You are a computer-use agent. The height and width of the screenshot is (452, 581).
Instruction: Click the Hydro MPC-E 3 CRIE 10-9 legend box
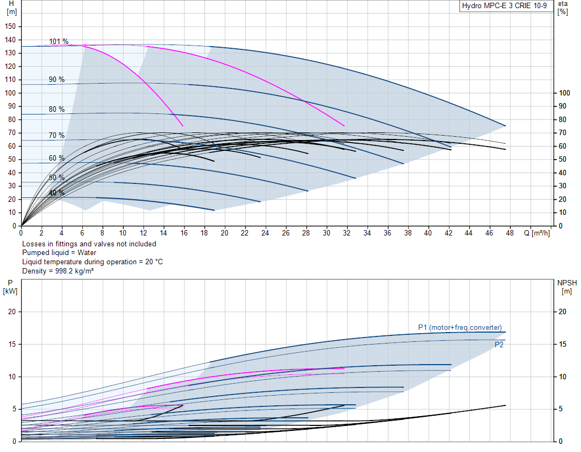505,6
